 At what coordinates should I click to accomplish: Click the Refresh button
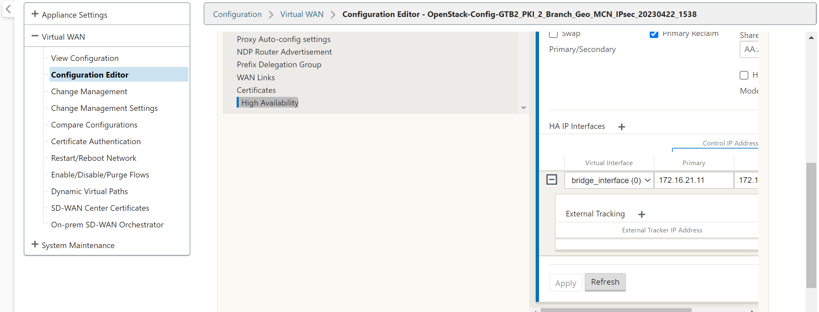click(x=605, y=282)
